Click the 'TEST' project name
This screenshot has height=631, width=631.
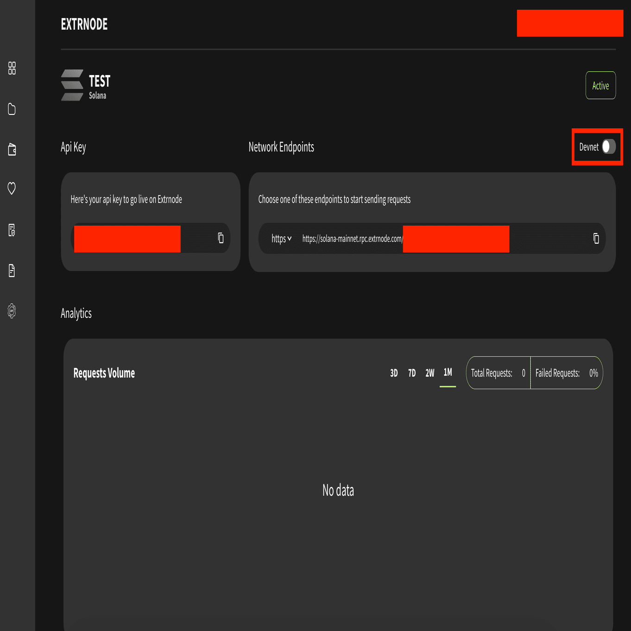pos(100,81)
